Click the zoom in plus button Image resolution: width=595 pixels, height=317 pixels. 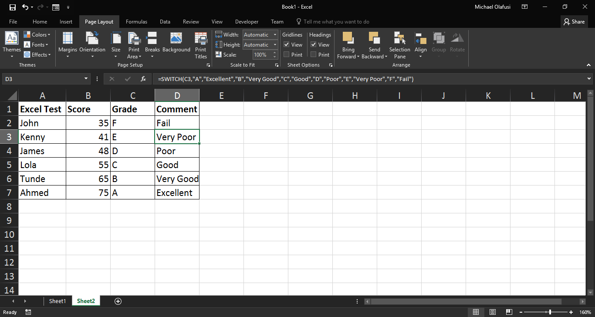(571, 312)
